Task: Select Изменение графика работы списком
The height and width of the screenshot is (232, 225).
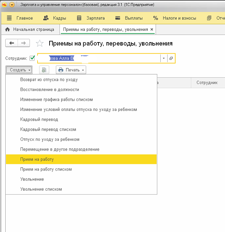Action: (81, 99)
